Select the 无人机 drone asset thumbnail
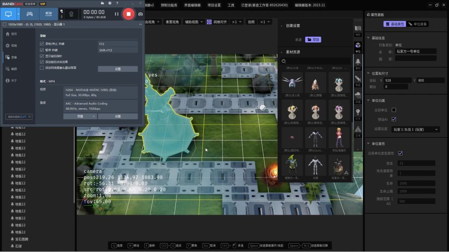Screen dimensions: 449x252 click(x=292, y=83)
